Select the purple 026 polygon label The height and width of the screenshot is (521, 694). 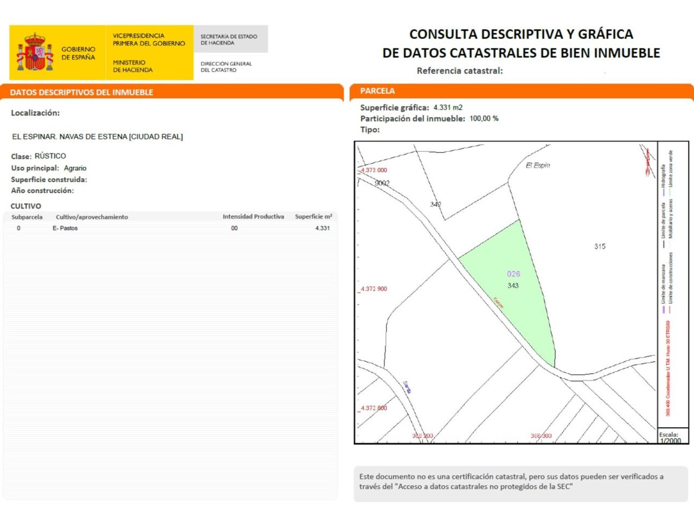513,274
